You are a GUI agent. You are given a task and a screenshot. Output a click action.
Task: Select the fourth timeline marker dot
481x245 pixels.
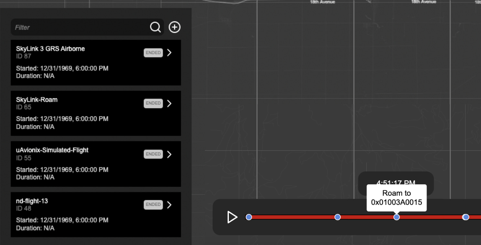tap(466, 217)
